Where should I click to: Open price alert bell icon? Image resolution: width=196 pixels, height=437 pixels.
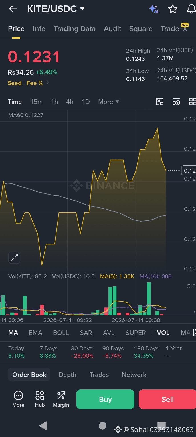click(192, 9)
